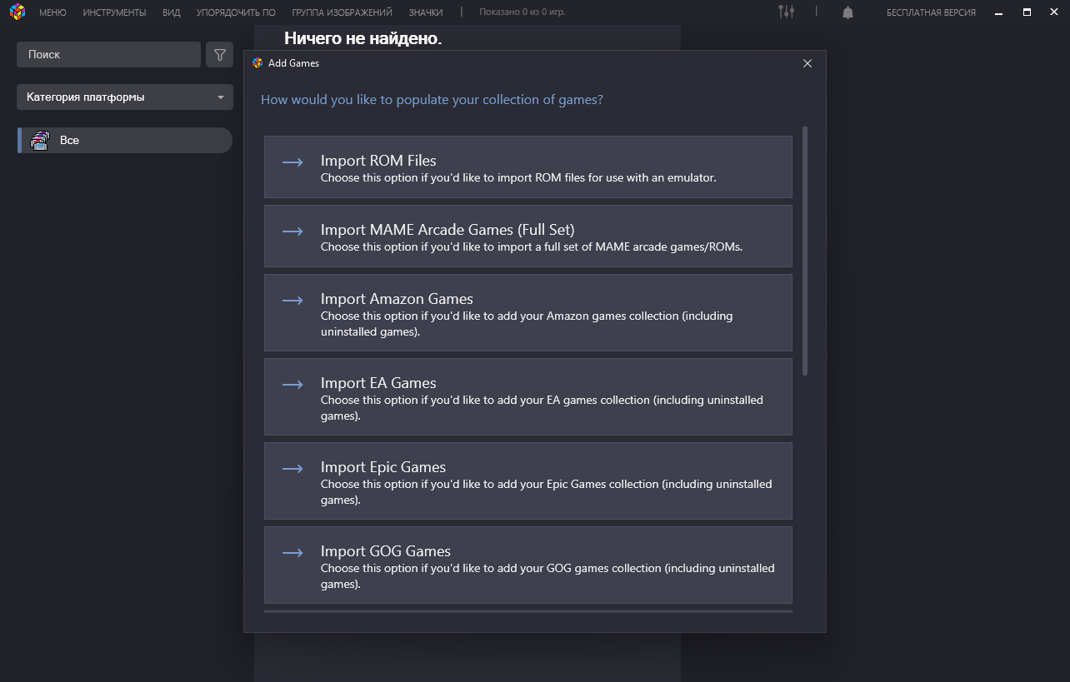Click the arrow icon beside Import Epic Games

click(292, 469)
